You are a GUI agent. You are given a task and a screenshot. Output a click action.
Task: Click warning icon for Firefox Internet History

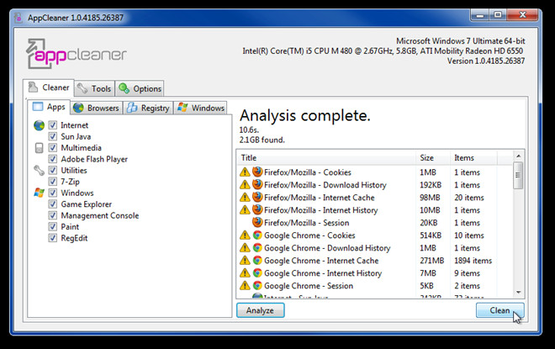tap(245, 210)
